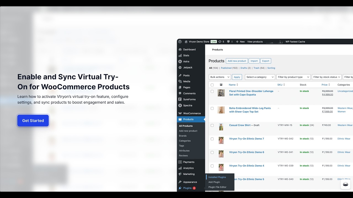Select checkbox for Vtryon Try-On Ethnic Demo 7
Viewport: 353px width, 198px height.
212,139
